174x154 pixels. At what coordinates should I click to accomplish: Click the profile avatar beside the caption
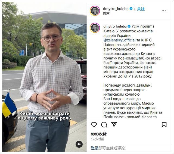click(x=95, y=28)
